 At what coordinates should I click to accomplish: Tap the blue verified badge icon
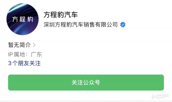tap(123, 25)
